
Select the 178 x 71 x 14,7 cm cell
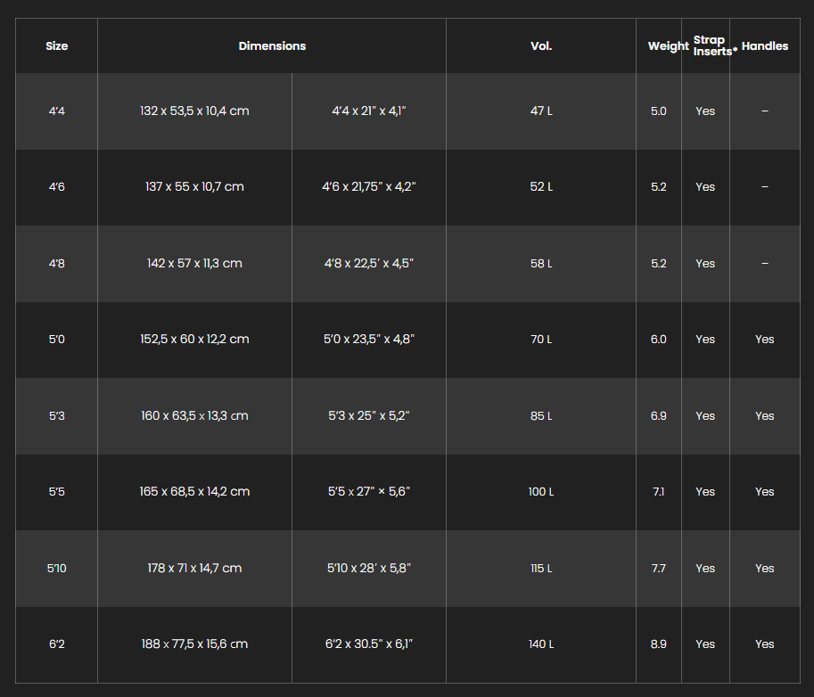pyautogui.click(x=194, y=569)
